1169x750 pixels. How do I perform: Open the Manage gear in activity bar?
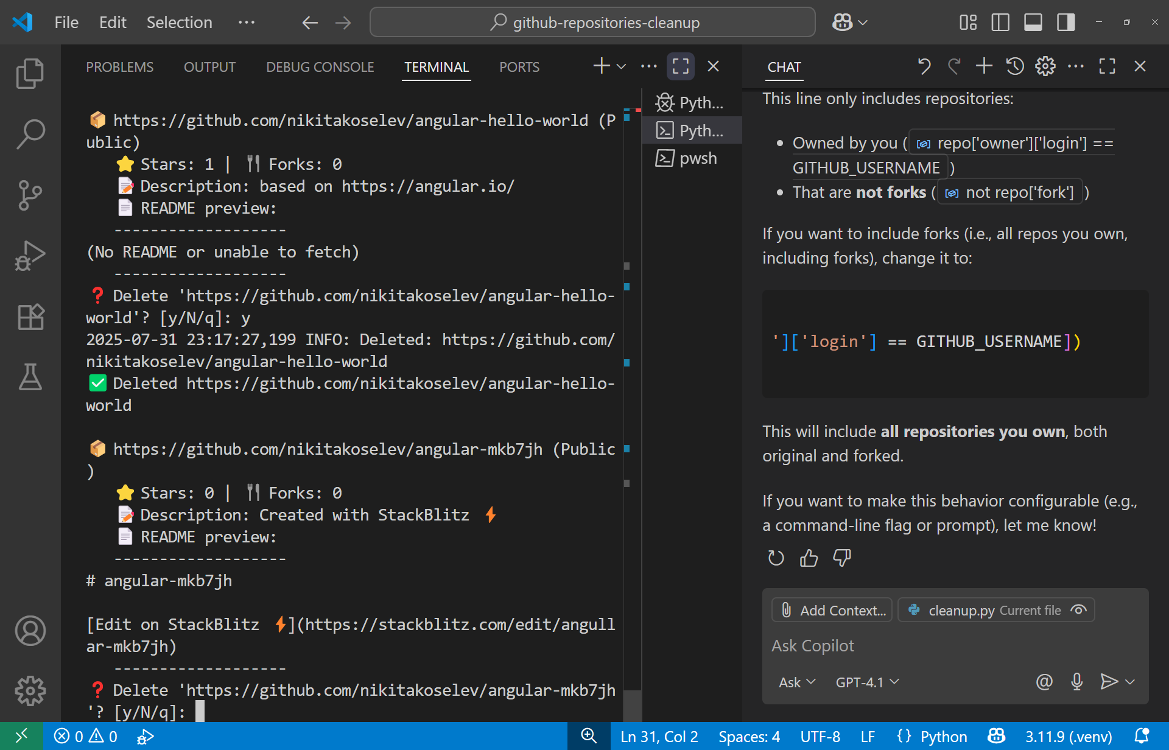pyautogui.click(x=30, y=691)
